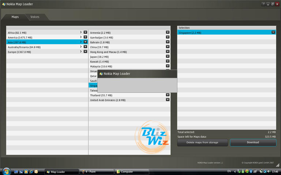281x175 pixels.
Task: Select Kuwait (1.4 MB) entry
Action: pyautogui.click(x=130, y=61)
